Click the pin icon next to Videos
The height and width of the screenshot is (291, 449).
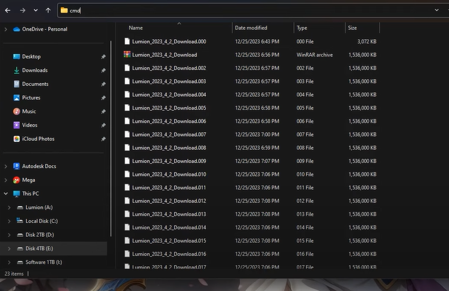click(103, 125)
